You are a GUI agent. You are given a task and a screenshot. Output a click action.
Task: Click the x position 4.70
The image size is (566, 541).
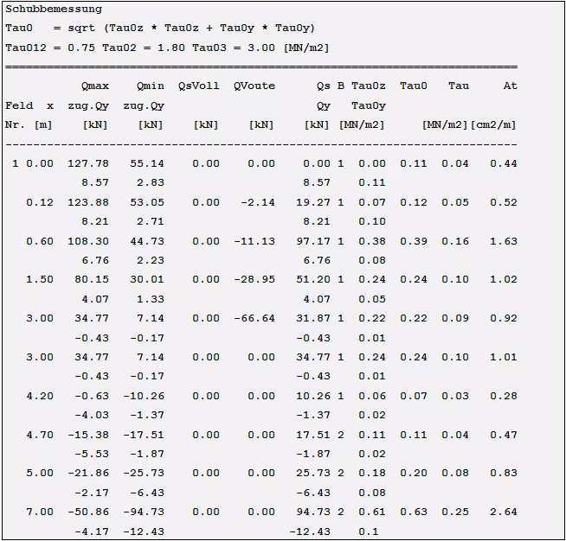click(x=40, y=435)
